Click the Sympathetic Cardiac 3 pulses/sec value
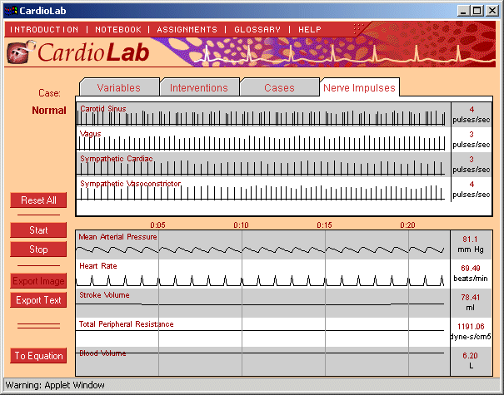 (x=472, y=165)
